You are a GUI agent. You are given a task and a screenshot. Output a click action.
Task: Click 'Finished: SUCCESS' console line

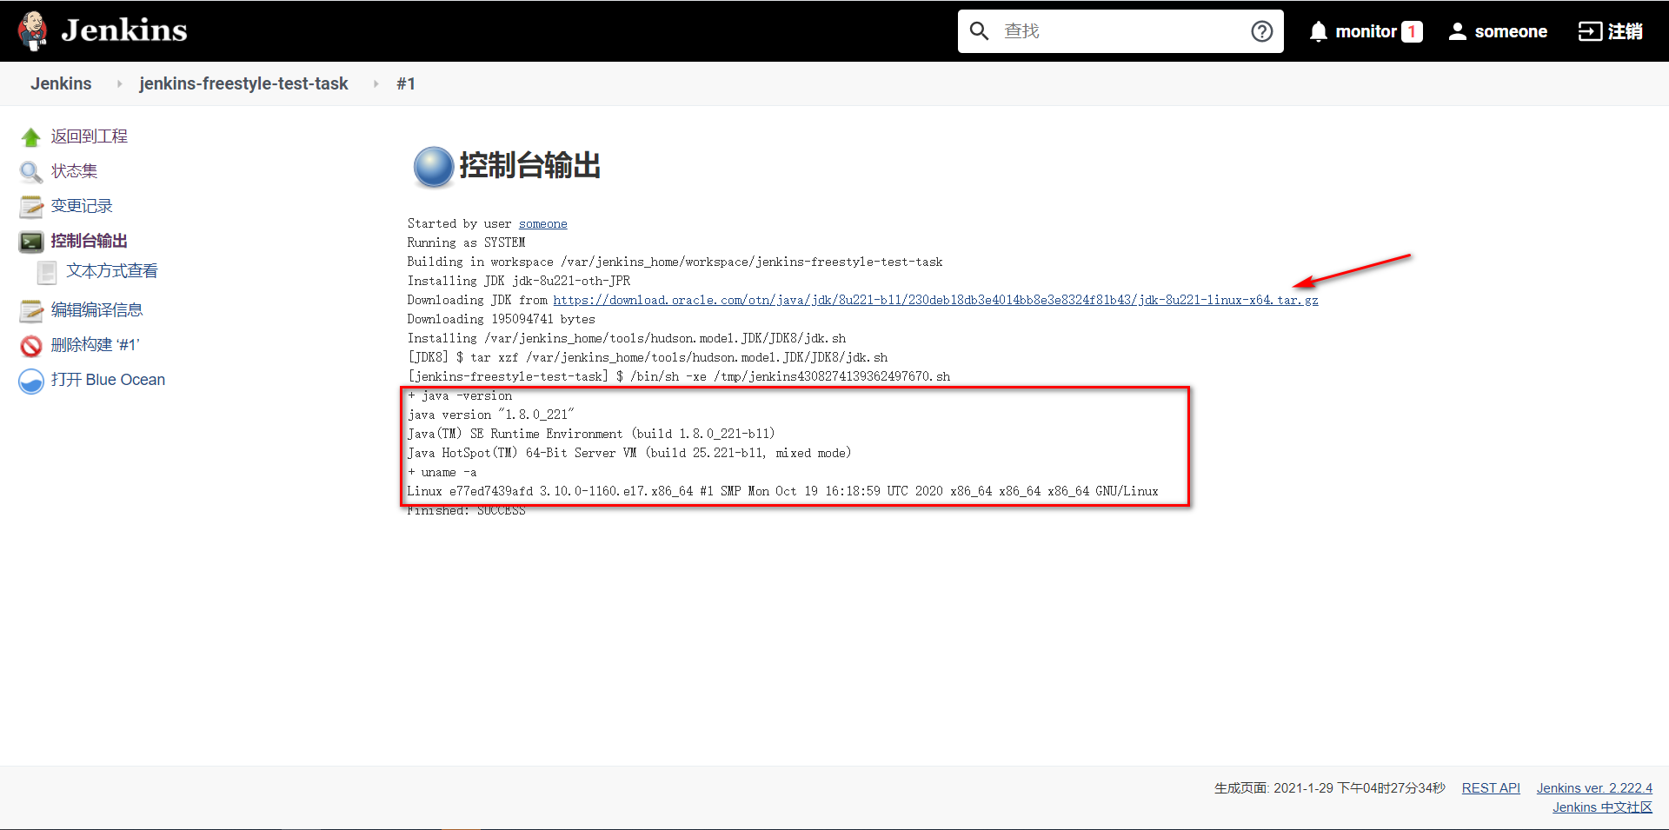466,510
